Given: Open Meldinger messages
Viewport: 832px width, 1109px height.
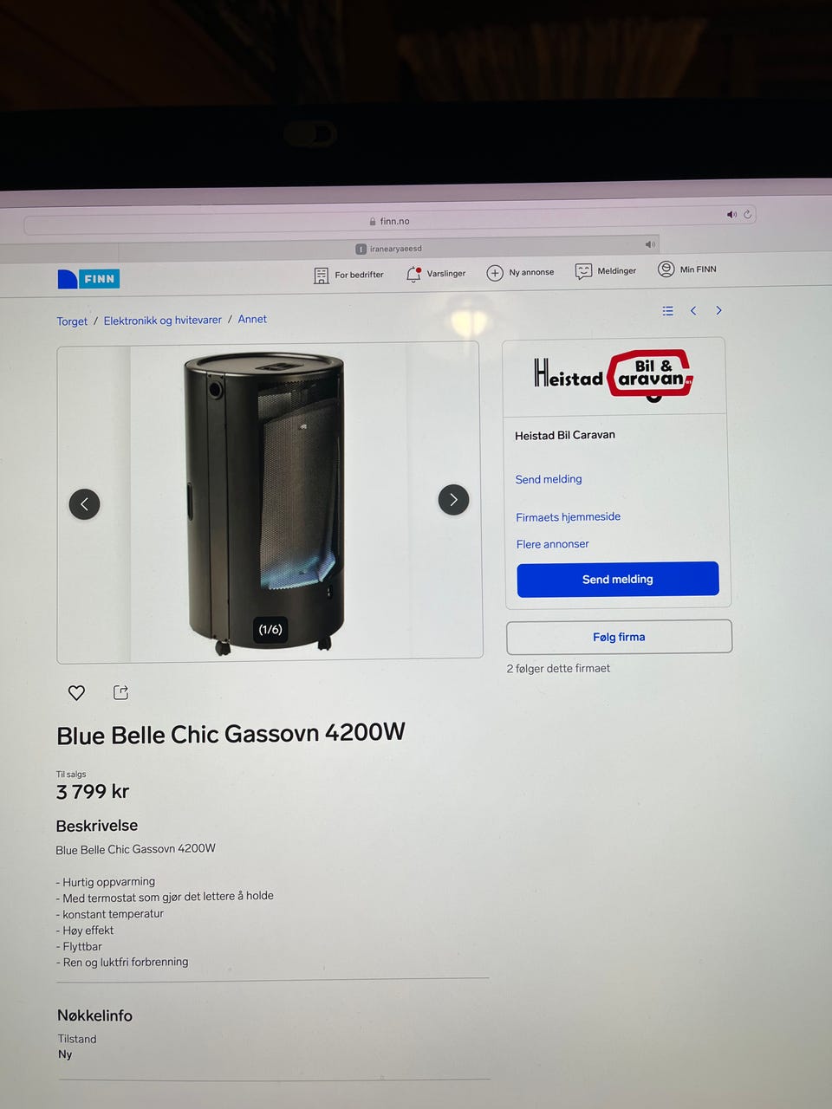Looking at the screenshot, I should click(606, 271).
